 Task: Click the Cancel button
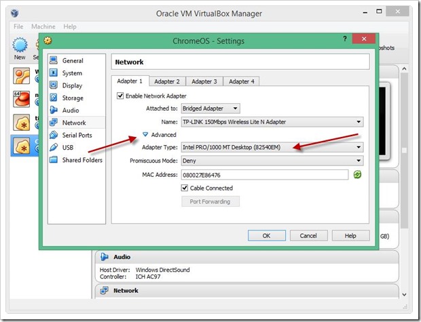[308, 236]
